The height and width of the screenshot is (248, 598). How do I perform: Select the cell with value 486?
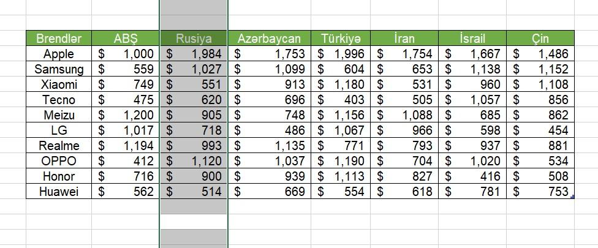[x=269, y=130]
